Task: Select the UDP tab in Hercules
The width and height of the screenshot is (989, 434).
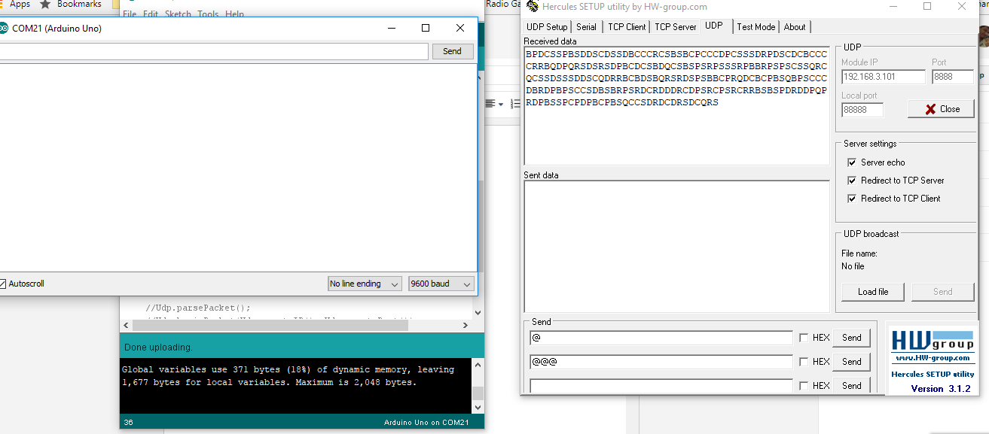Action: [714, 26]
